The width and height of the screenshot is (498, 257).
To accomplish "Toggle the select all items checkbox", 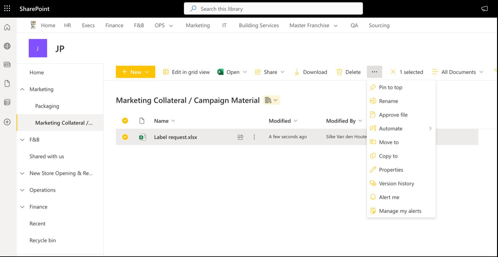I will [125, 121].
